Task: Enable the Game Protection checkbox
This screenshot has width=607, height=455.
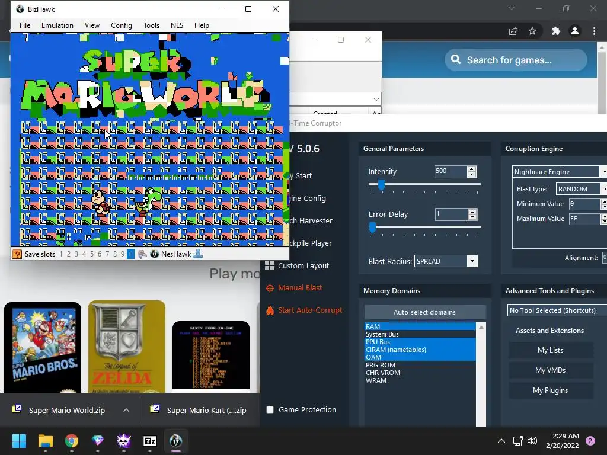Action: (x=270, y=410)
